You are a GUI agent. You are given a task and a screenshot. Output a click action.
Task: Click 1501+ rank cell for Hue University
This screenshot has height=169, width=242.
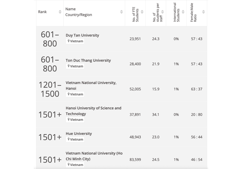click(x=50, y=137)
